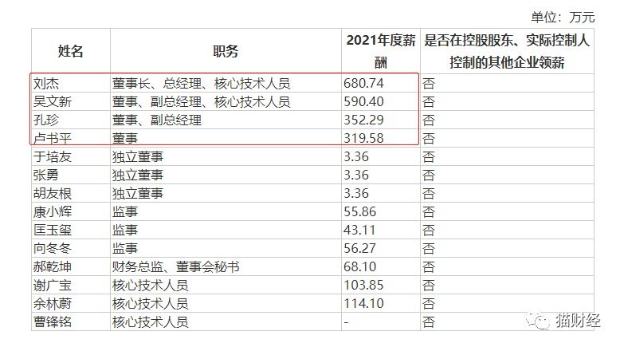Click salary value 352.29
This screenshot has height=347, width=620.
click(x=363, y=120)
